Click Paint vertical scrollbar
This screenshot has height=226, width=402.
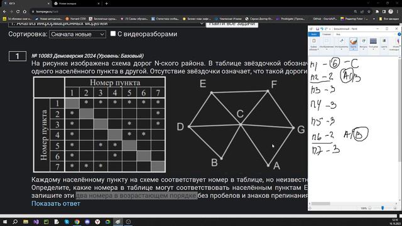click(x=400, y=110)
